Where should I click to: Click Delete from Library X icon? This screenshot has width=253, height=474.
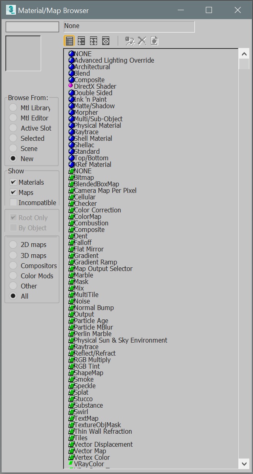click(x=142, y=41)
